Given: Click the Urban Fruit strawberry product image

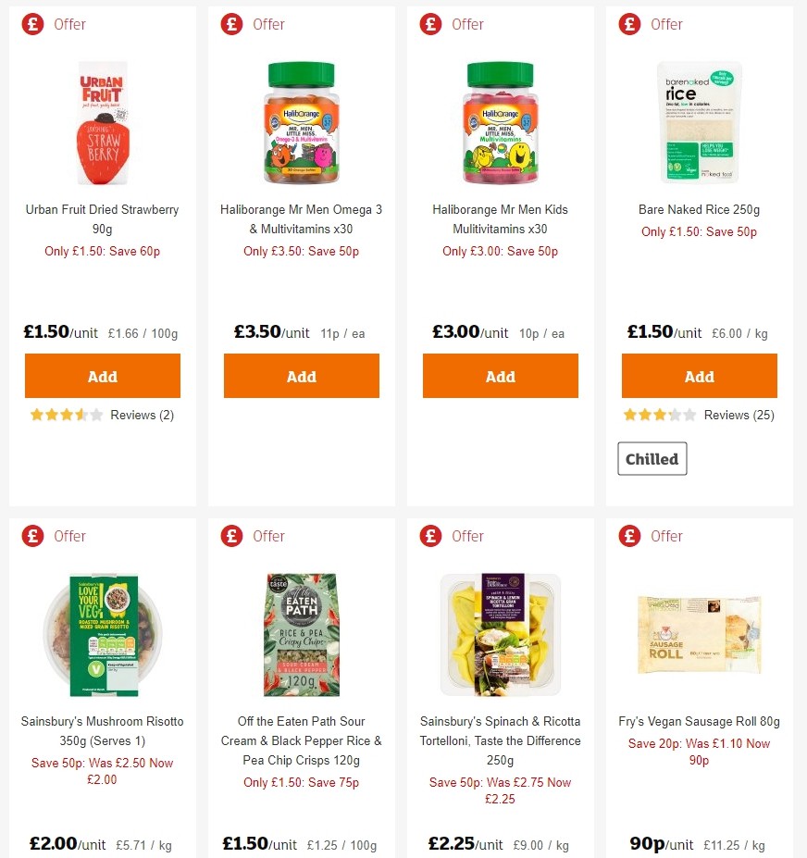Looking at the screenshot, I should (102, 123).
